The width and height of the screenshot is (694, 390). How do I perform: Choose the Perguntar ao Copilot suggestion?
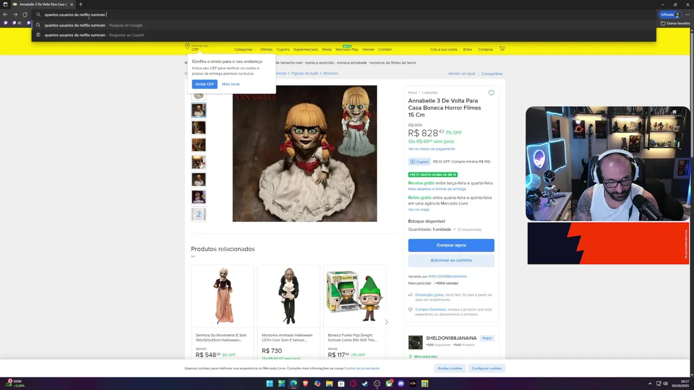(x=344, y=35)
